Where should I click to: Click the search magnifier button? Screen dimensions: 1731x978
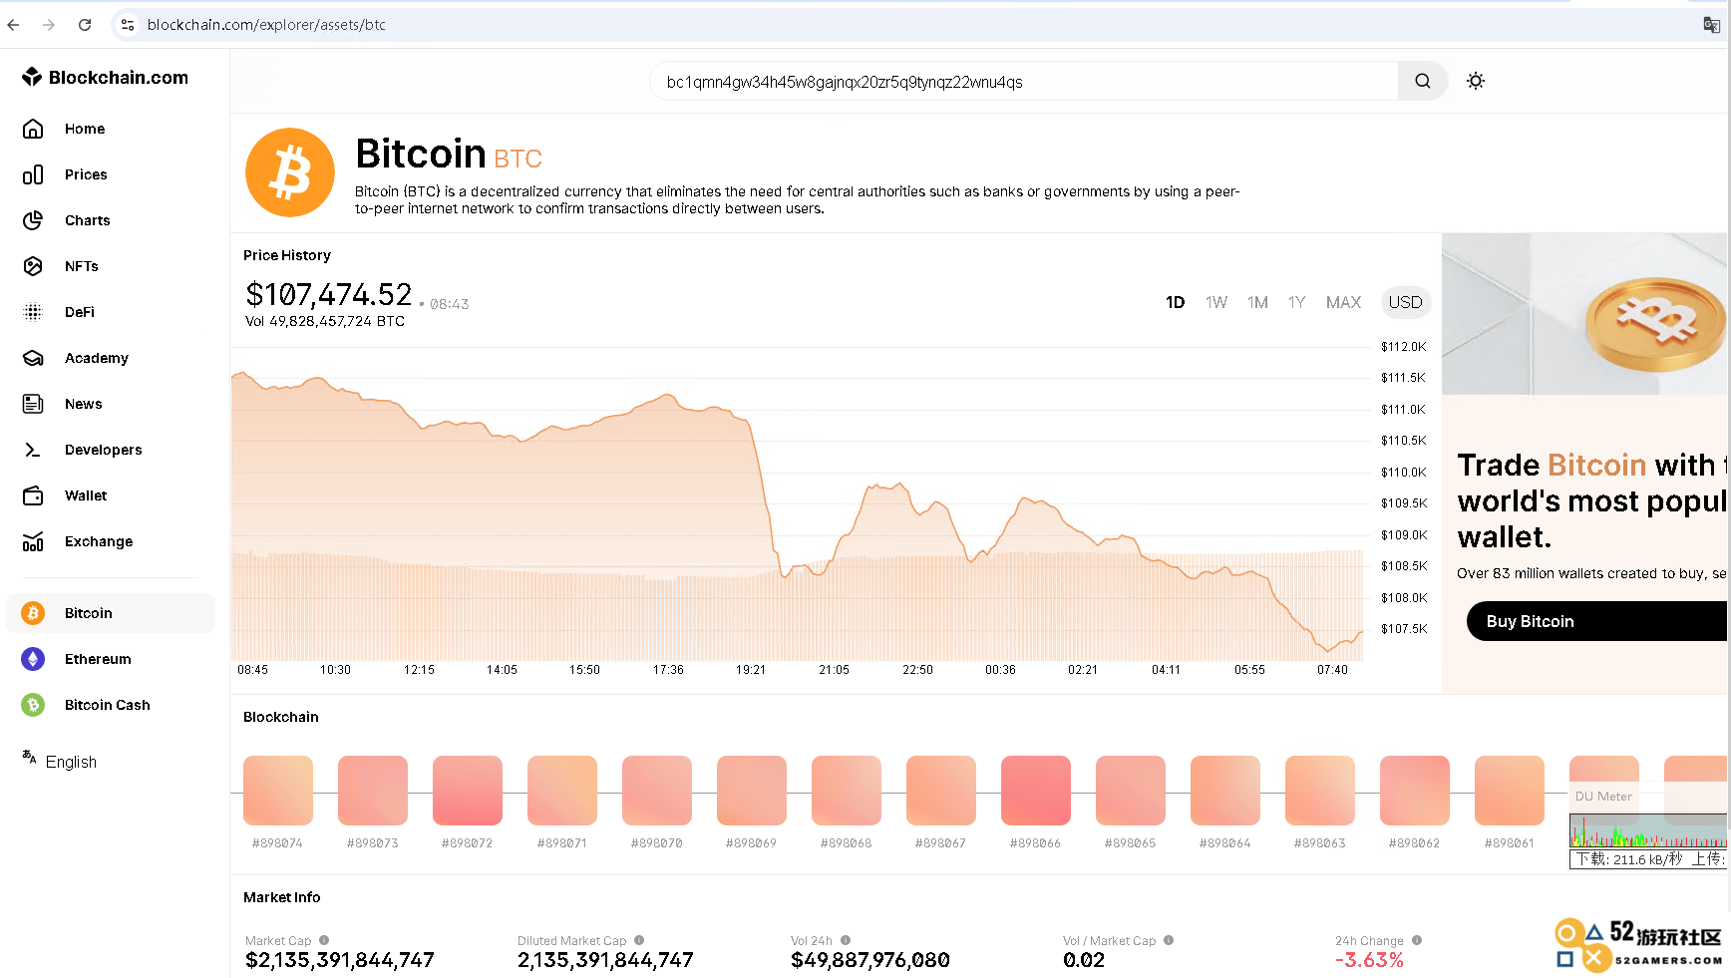[x=1423, y=81]
